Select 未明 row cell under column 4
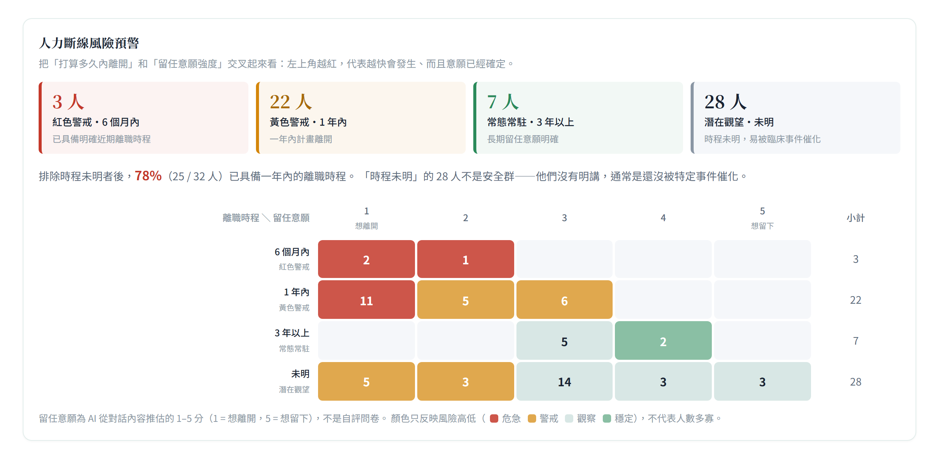 (663, 381)
